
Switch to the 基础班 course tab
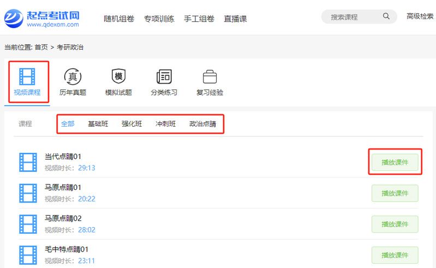pyautogui.click(x=98, y=124)
